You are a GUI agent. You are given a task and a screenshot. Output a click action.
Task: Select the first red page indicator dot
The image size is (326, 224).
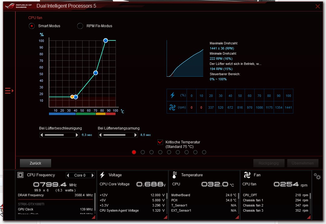[134, 152]
